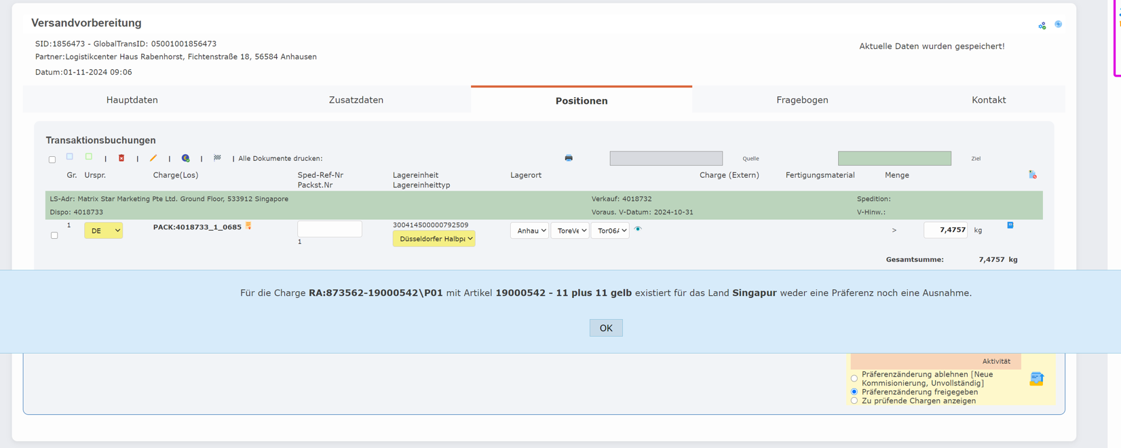Open the ToreVe dropdown

570,231
